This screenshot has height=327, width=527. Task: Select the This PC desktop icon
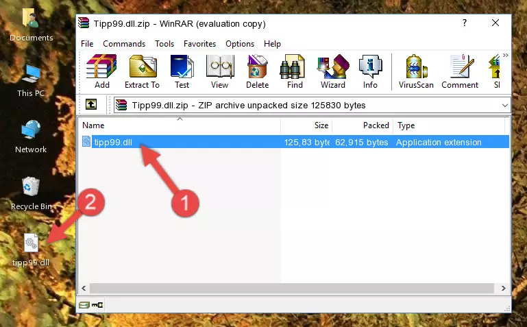[x=31, y=82]
